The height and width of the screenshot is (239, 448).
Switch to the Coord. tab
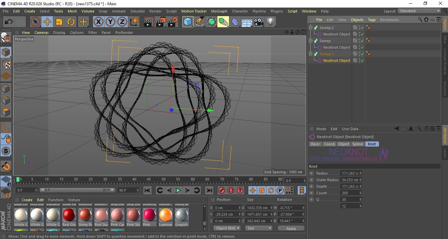[329, 144]
